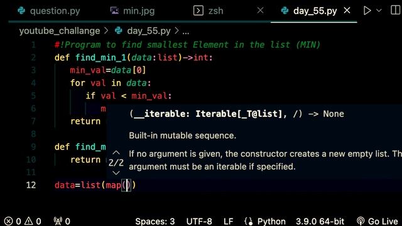Open warnings count in status bar

33,221
